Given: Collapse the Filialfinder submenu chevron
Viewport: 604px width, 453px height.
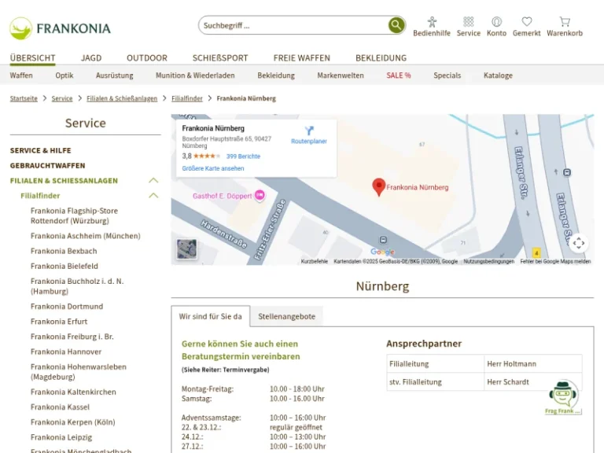Looking at the screenshot, I should [x=153, y=195].
